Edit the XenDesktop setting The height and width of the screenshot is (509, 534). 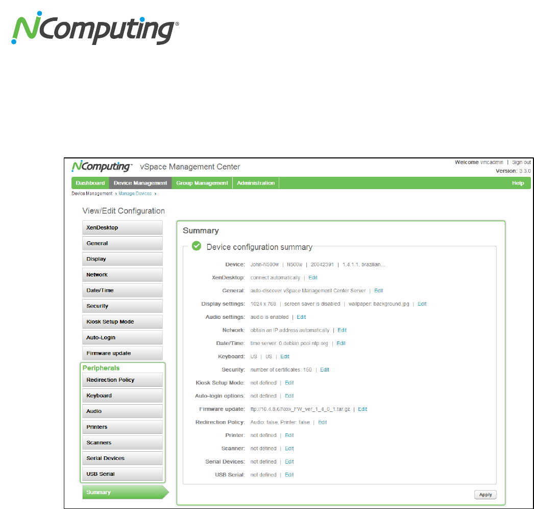click(312, 277)
